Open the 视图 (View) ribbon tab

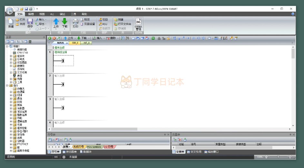(42, 14)
